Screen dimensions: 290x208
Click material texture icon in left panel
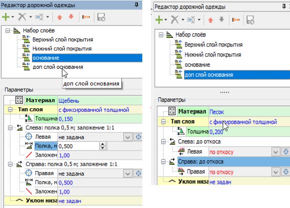(x=19, y=100)
